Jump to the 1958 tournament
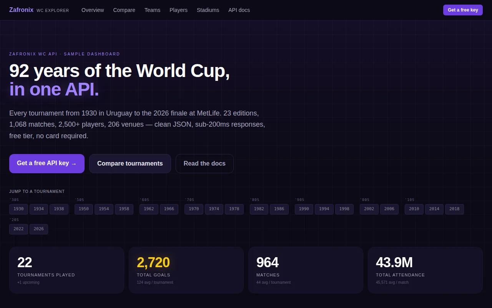 (x=124, y=209)
